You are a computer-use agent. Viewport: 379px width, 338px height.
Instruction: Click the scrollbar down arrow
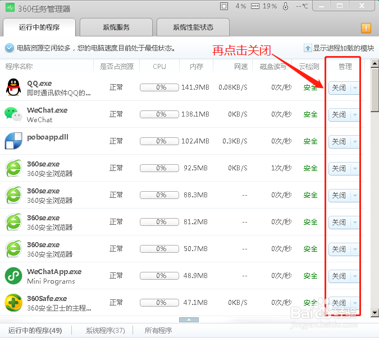(375, 313)
